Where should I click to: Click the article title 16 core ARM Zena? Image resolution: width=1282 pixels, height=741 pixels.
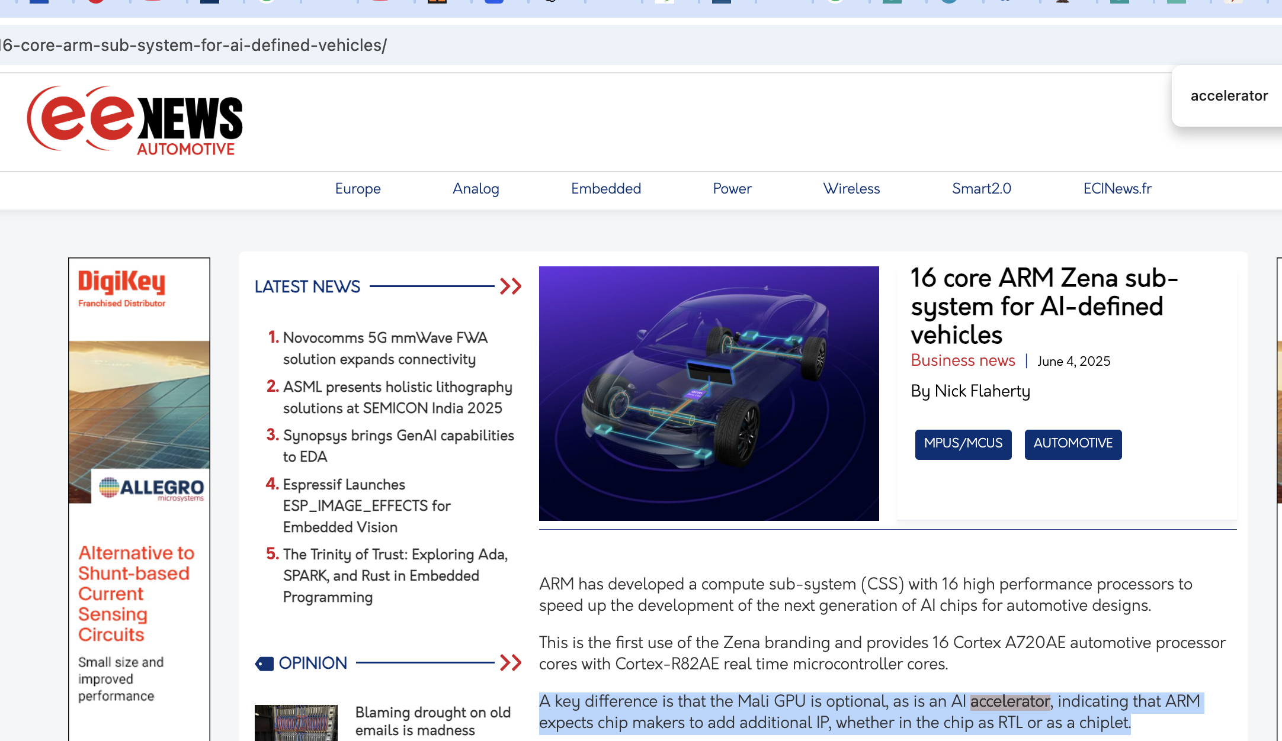coord(1044,307)
